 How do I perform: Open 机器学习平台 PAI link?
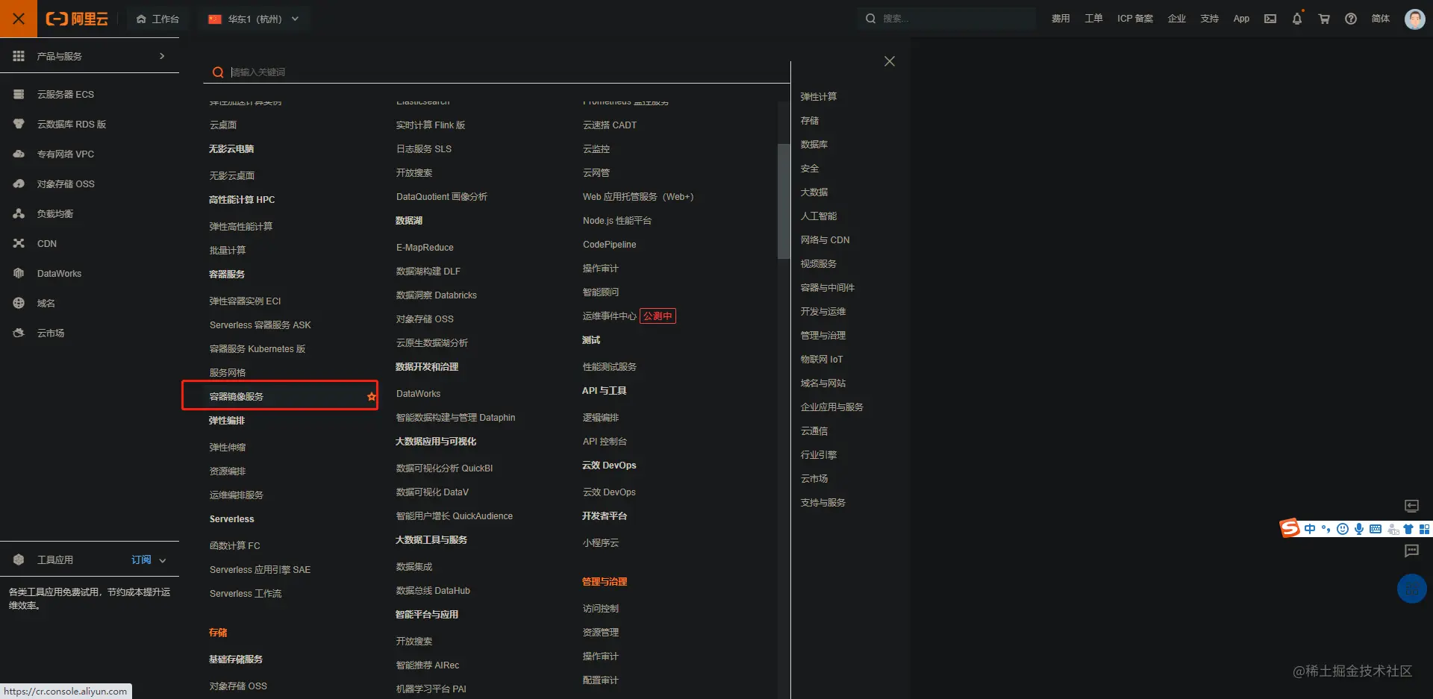click(431, 689)
